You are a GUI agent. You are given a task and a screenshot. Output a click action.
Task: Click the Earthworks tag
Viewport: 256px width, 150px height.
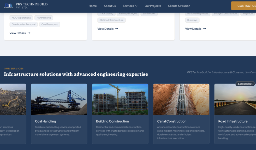click(x=149, y=14)
